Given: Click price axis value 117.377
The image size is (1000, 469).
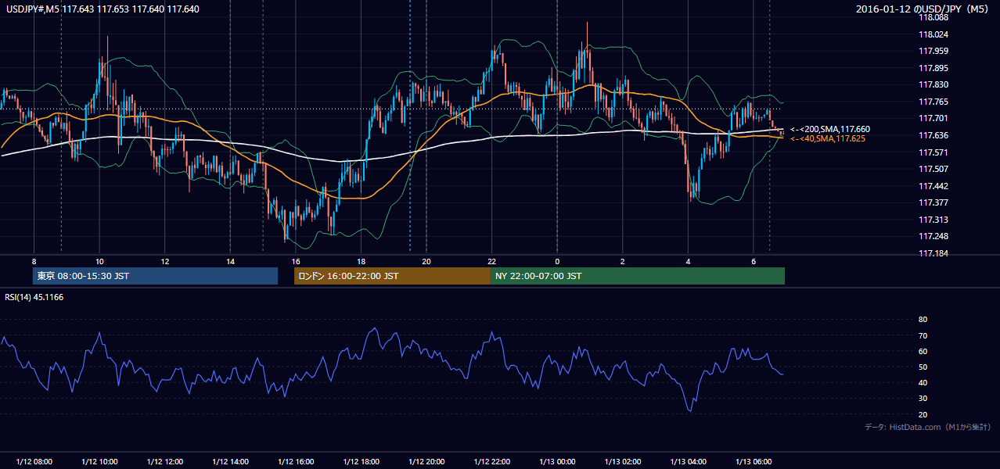Looking at the screenshot, I should pyautogui.click(x=933, y=202).
